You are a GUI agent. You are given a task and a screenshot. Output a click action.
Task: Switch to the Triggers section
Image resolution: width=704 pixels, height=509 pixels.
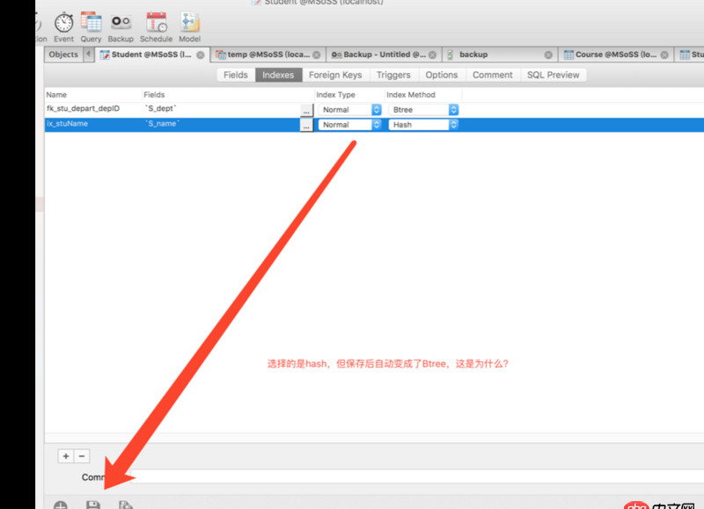(x=393, y=75)
